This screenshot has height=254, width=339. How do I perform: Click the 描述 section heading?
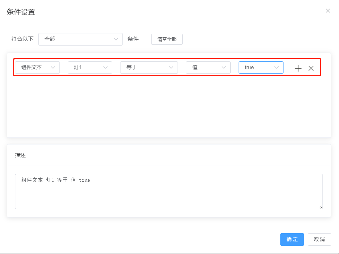point(20,155)
